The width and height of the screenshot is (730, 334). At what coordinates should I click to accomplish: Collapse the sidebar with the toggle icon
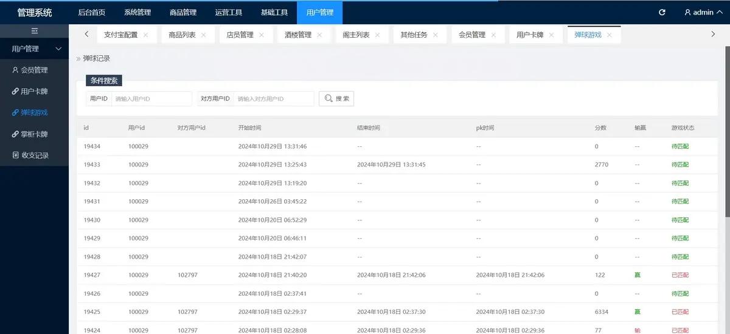pos(35,30)
